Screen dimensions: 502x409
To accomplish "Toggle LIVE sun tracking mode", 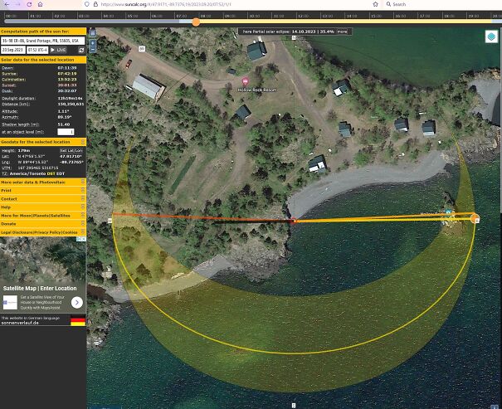I will [x=59, y=50].
